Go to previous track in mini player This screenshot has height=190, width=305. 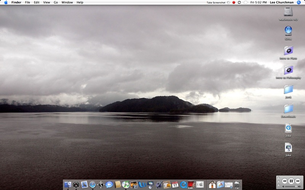point(284,181)
